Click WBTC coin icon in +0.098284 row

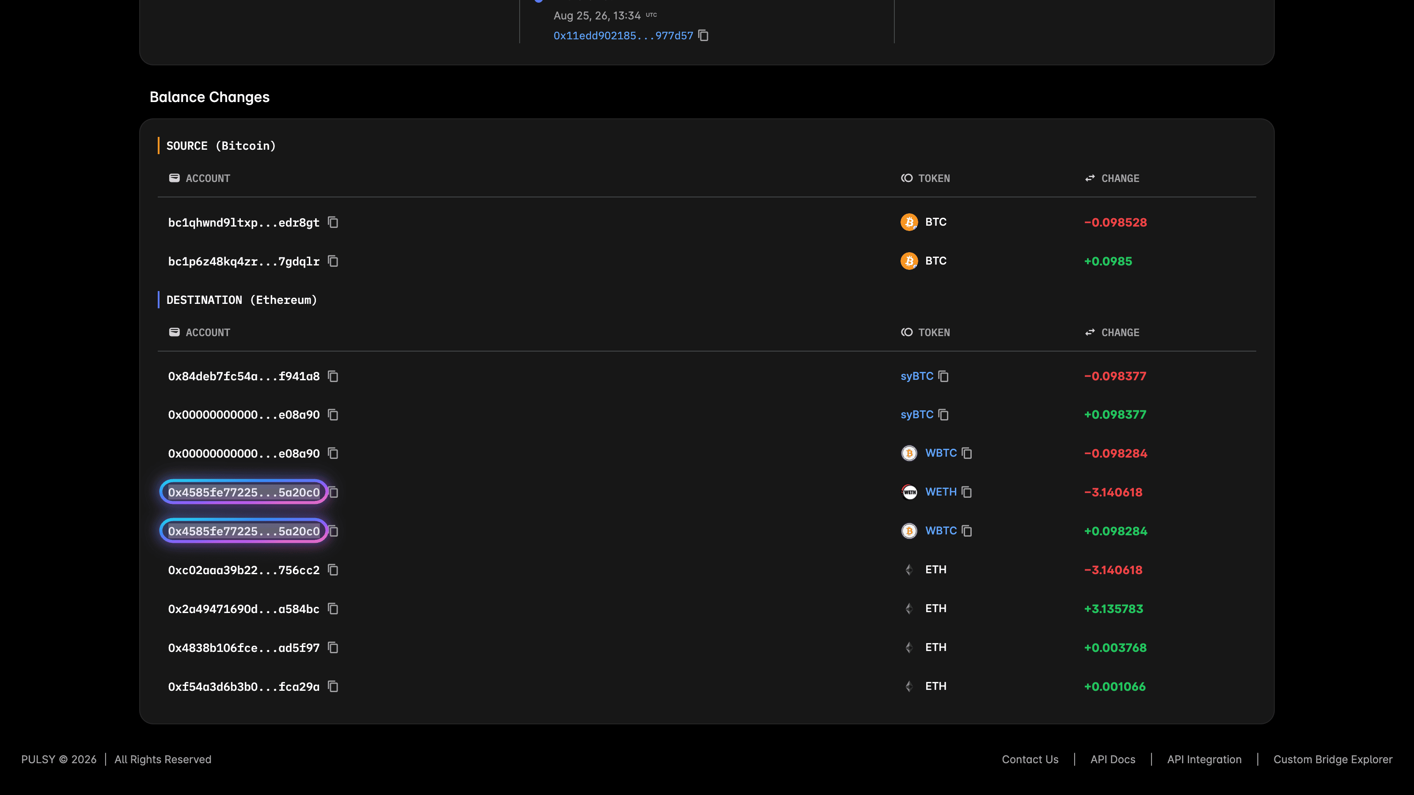[909, 531]
